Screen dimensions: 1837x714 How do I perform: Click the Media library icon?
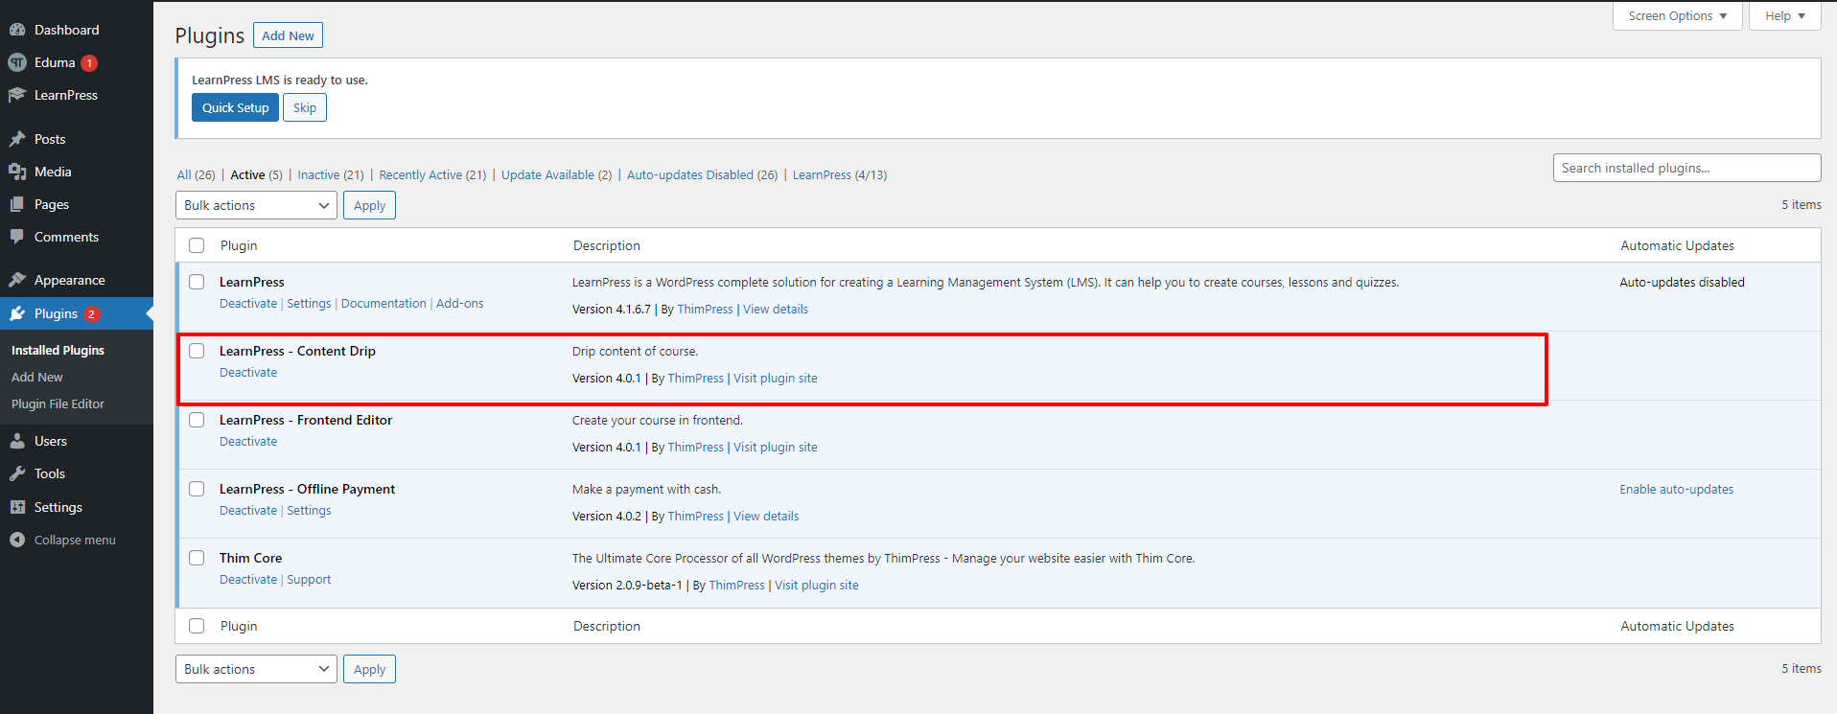click(x=17, y=172)
